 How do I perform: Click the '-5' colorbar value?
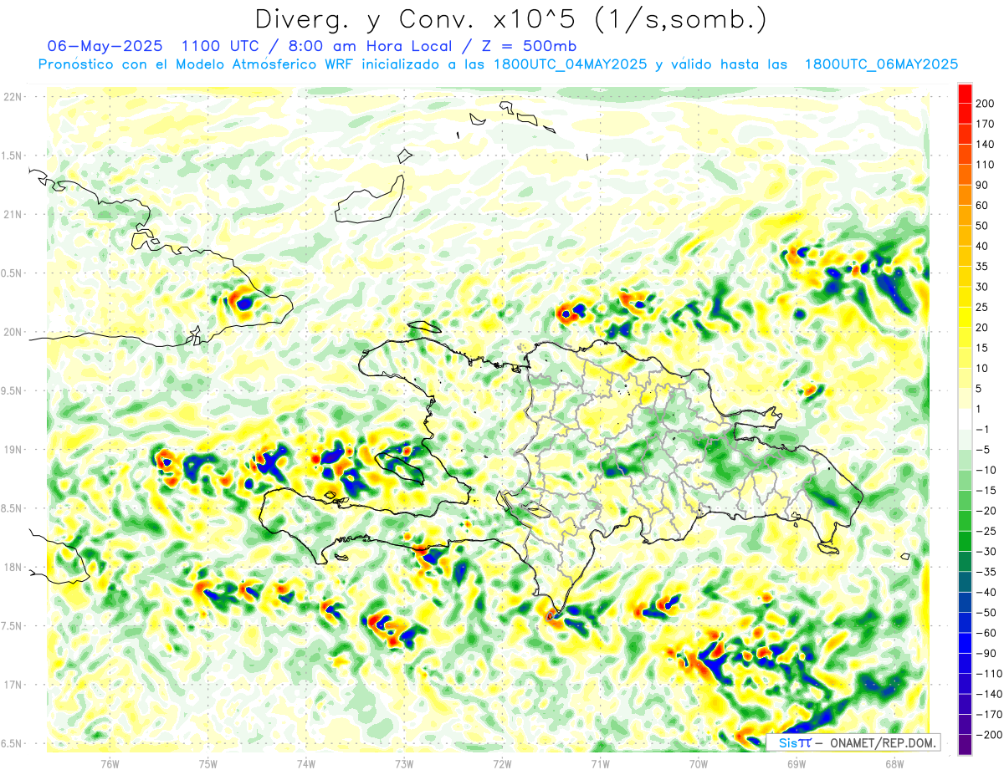985,450
